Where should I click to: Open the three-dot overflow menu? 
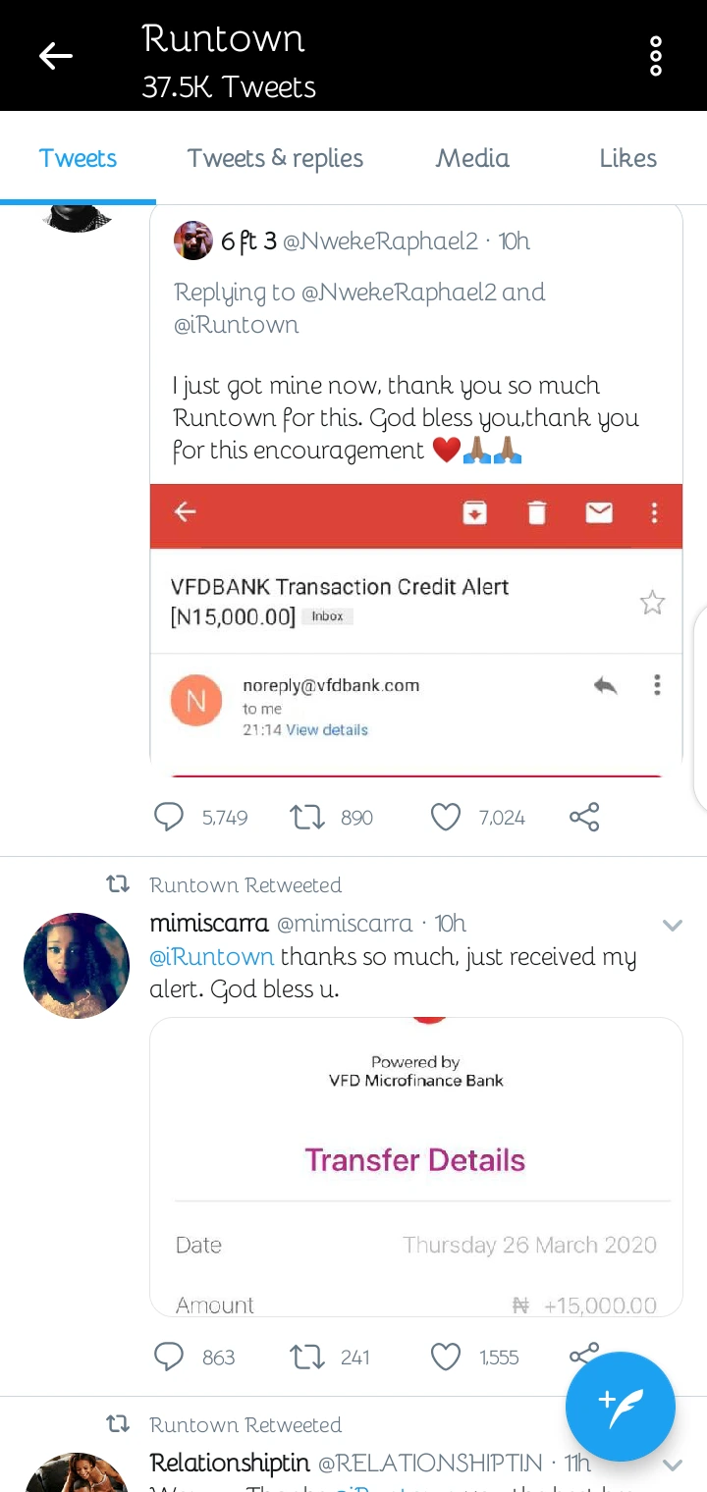tap(656, 56)
